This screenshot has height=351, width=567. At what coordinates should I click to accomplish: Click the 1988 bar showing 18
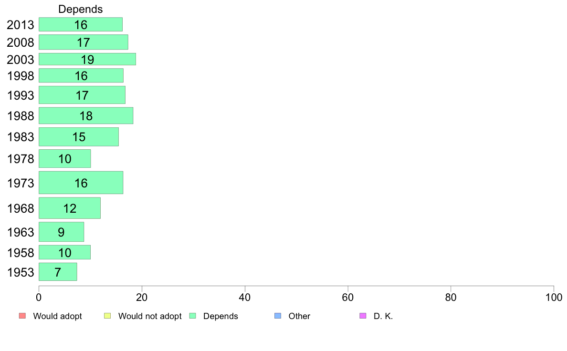pyautogui.click(x=86, y=116)
